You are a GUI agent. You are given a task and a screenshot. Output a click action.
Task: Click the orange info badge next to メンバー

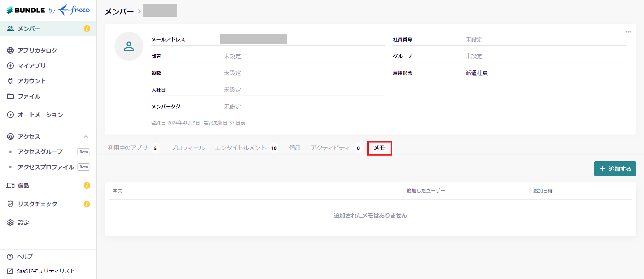87,29
